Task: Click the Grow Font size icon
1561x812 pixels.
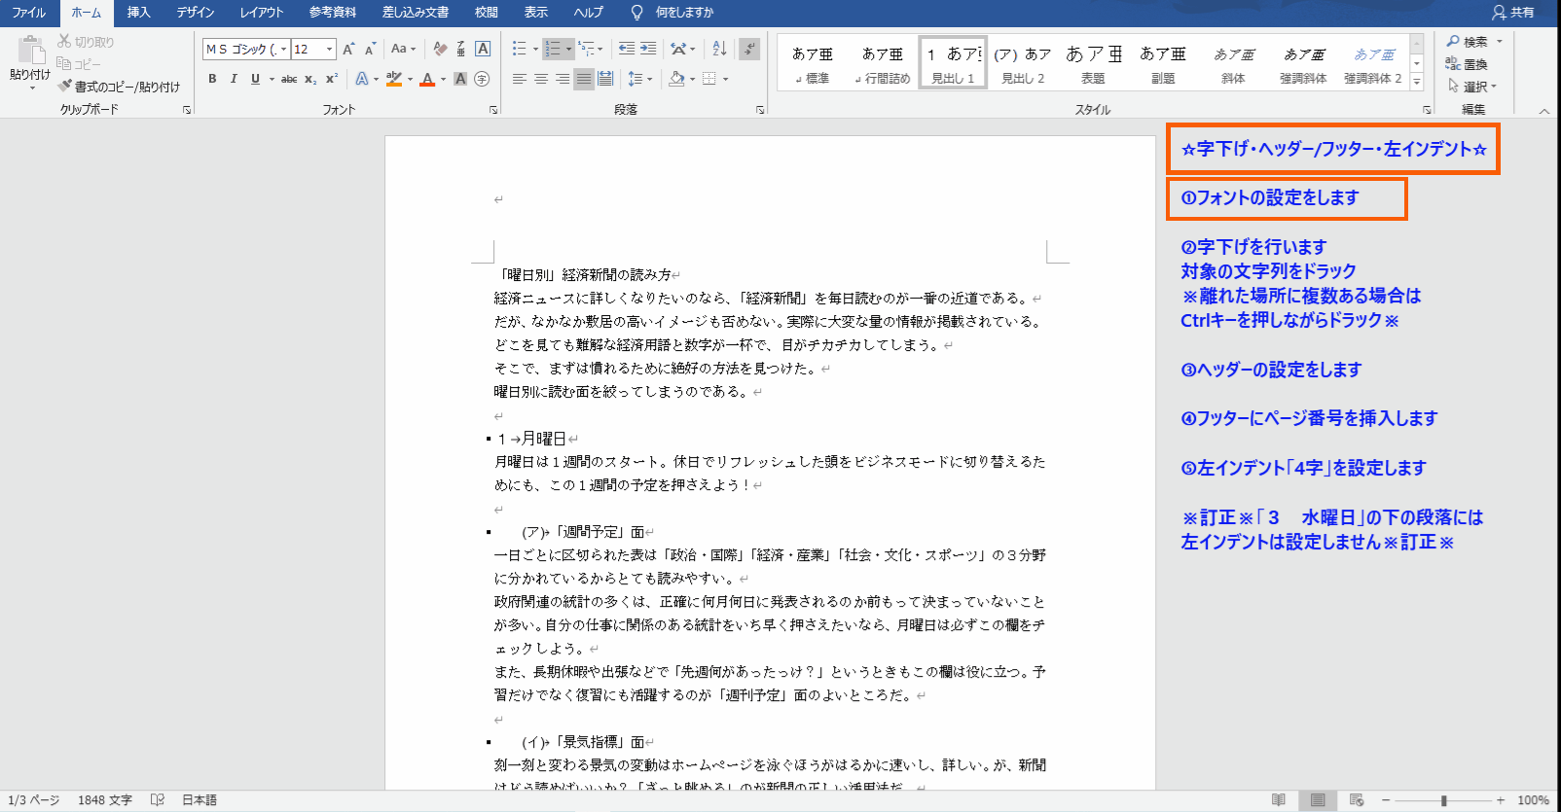Action: pos(348,49)
